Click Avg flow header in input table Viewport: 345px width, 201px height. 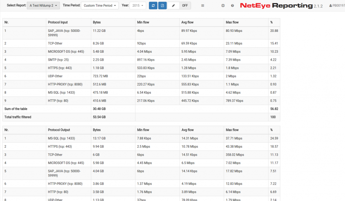point(187,22)
